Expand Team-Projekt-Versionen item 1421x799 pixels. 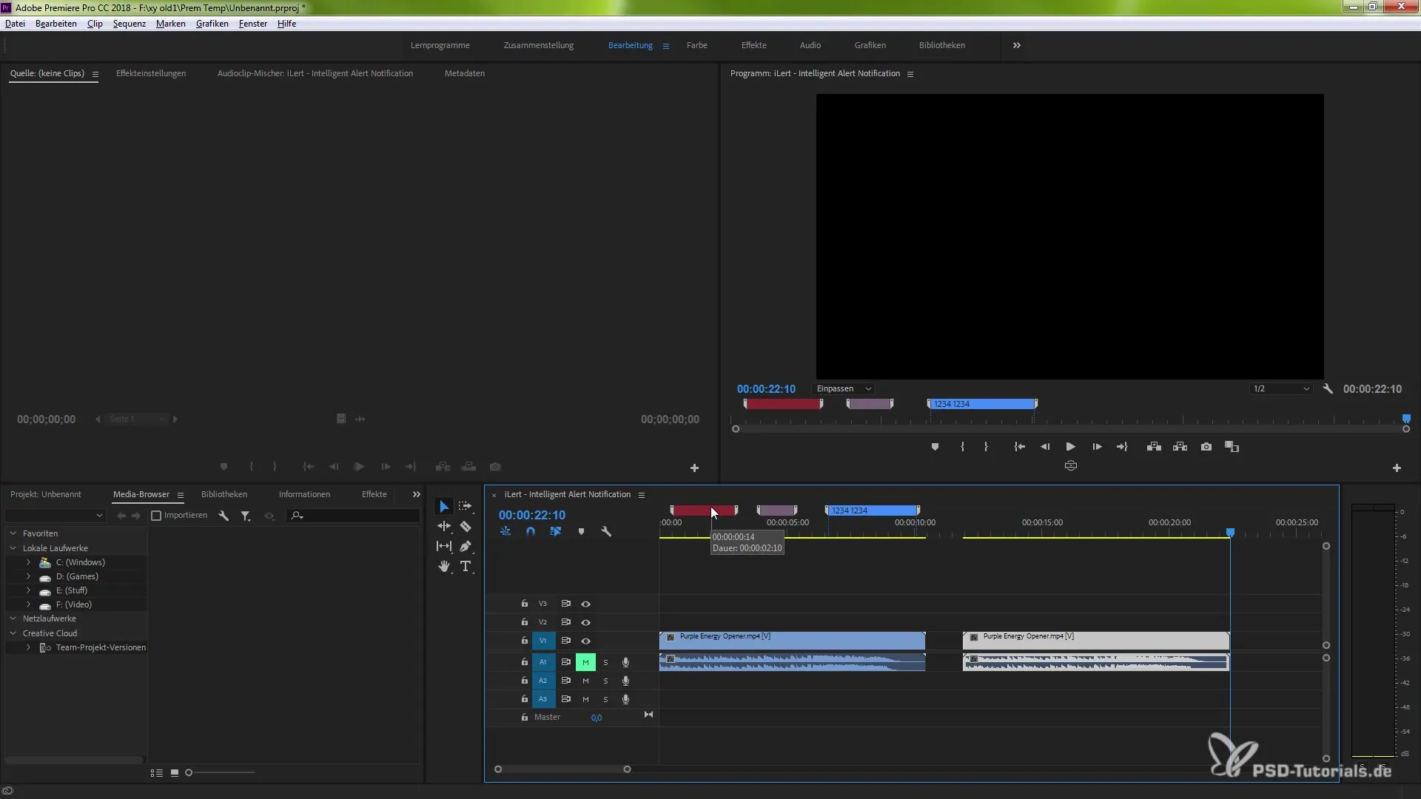[x=28, y=648]
